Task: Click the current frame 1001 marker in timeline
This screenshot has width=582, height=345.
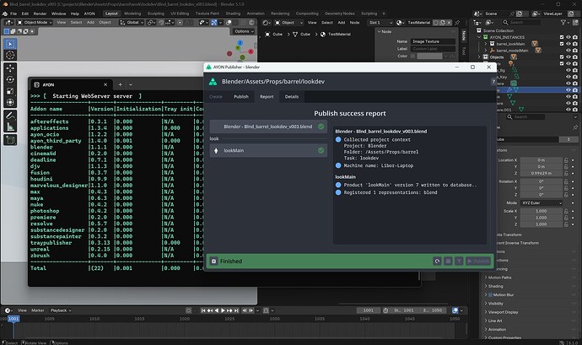Action: [x=13, y=319]
